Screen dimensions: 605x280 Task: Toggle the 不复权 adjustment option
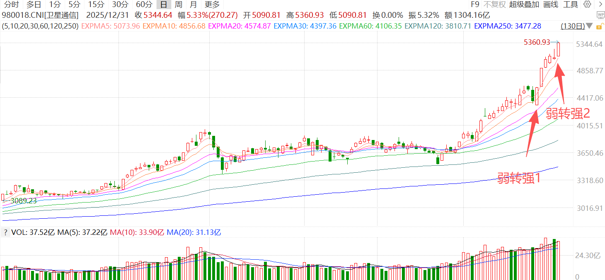coord(495,5)
